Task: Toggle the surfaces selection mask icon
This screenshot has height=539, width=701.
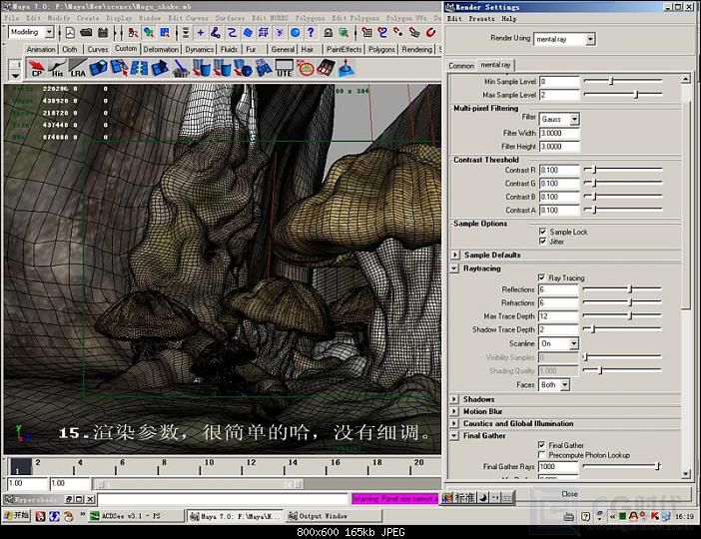Action: 248,33
